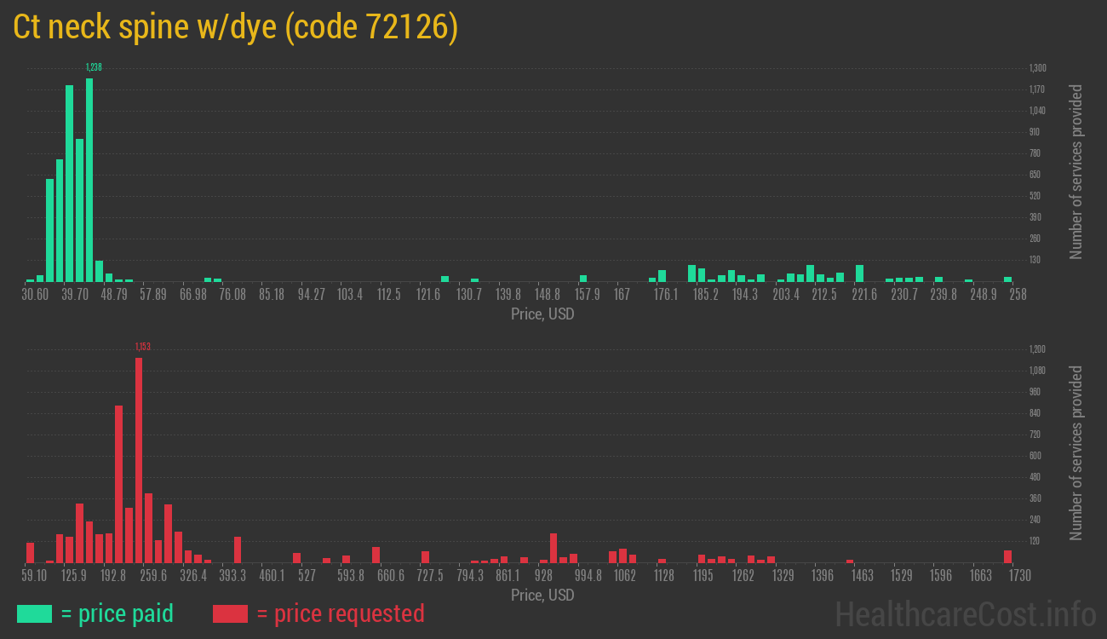
Task: Click the rightmost green bar near 258
Action: pos(1007,279)
